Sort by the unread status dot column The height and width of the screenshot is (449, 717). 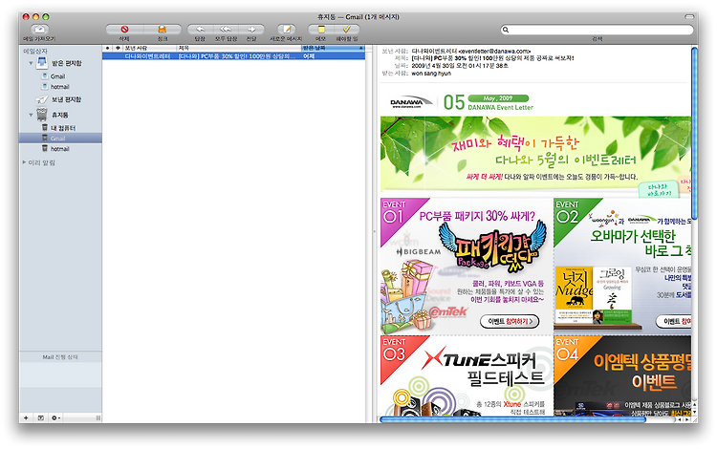(x=107, y=48)
